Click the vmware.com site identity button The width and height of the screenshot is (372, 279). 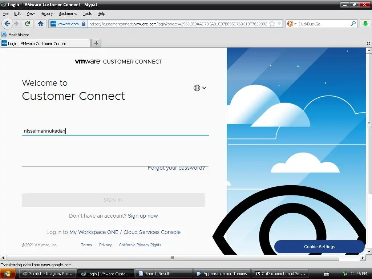(x=68, y=24)
